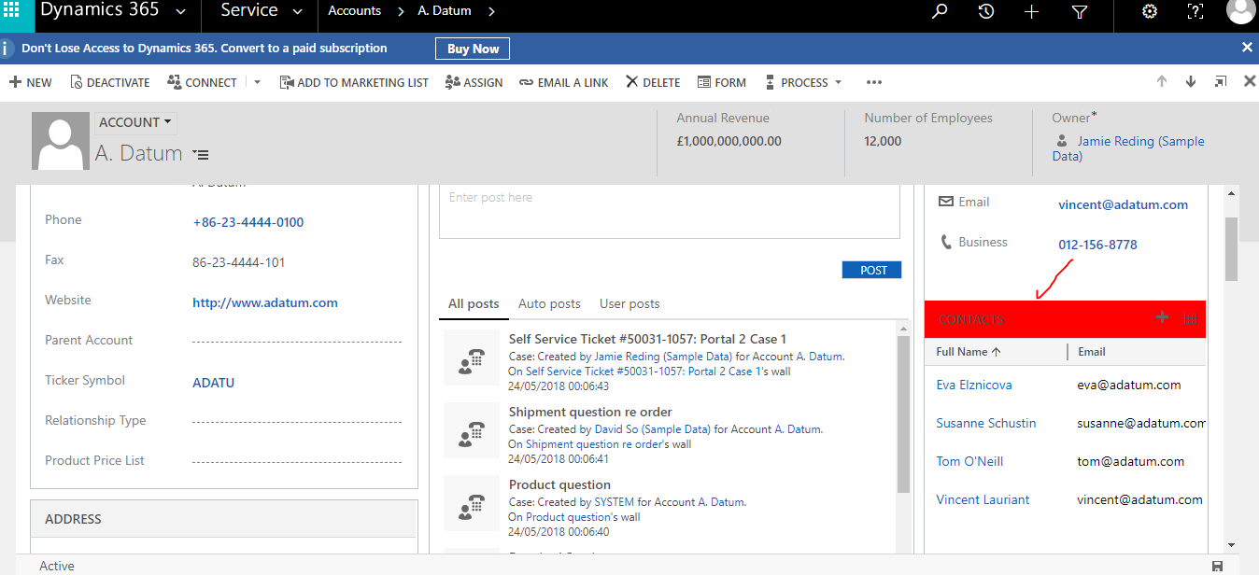Open the Settings gear icon
This screenshot has height=575, width=1259.
point(1149,12)
